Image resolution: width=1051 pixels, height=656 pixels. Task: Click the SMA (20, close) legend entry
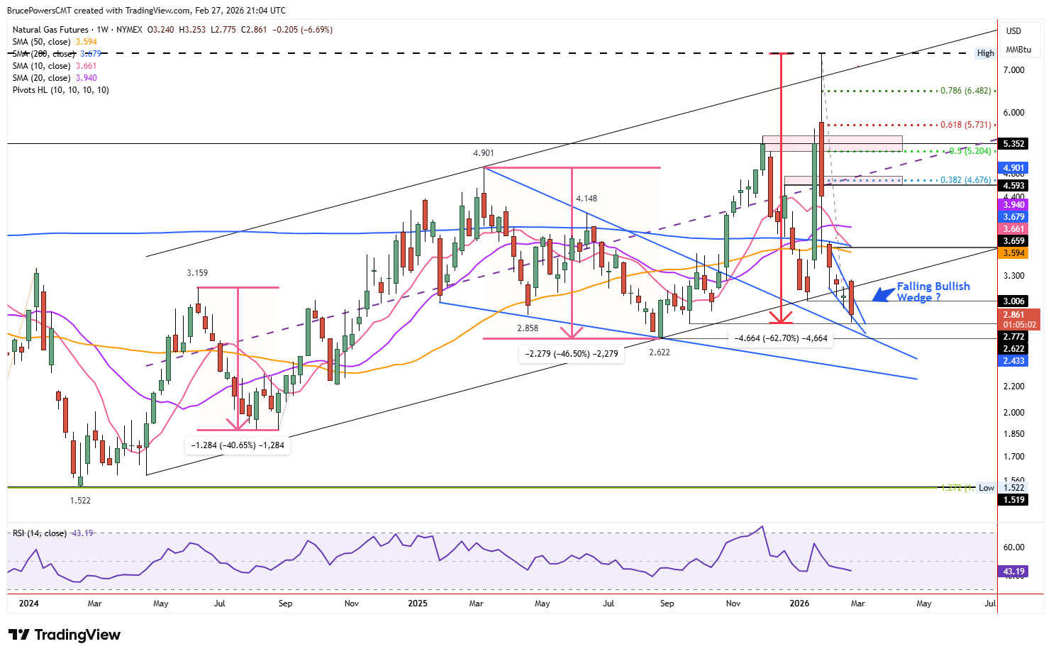click(x=55, y=78)
